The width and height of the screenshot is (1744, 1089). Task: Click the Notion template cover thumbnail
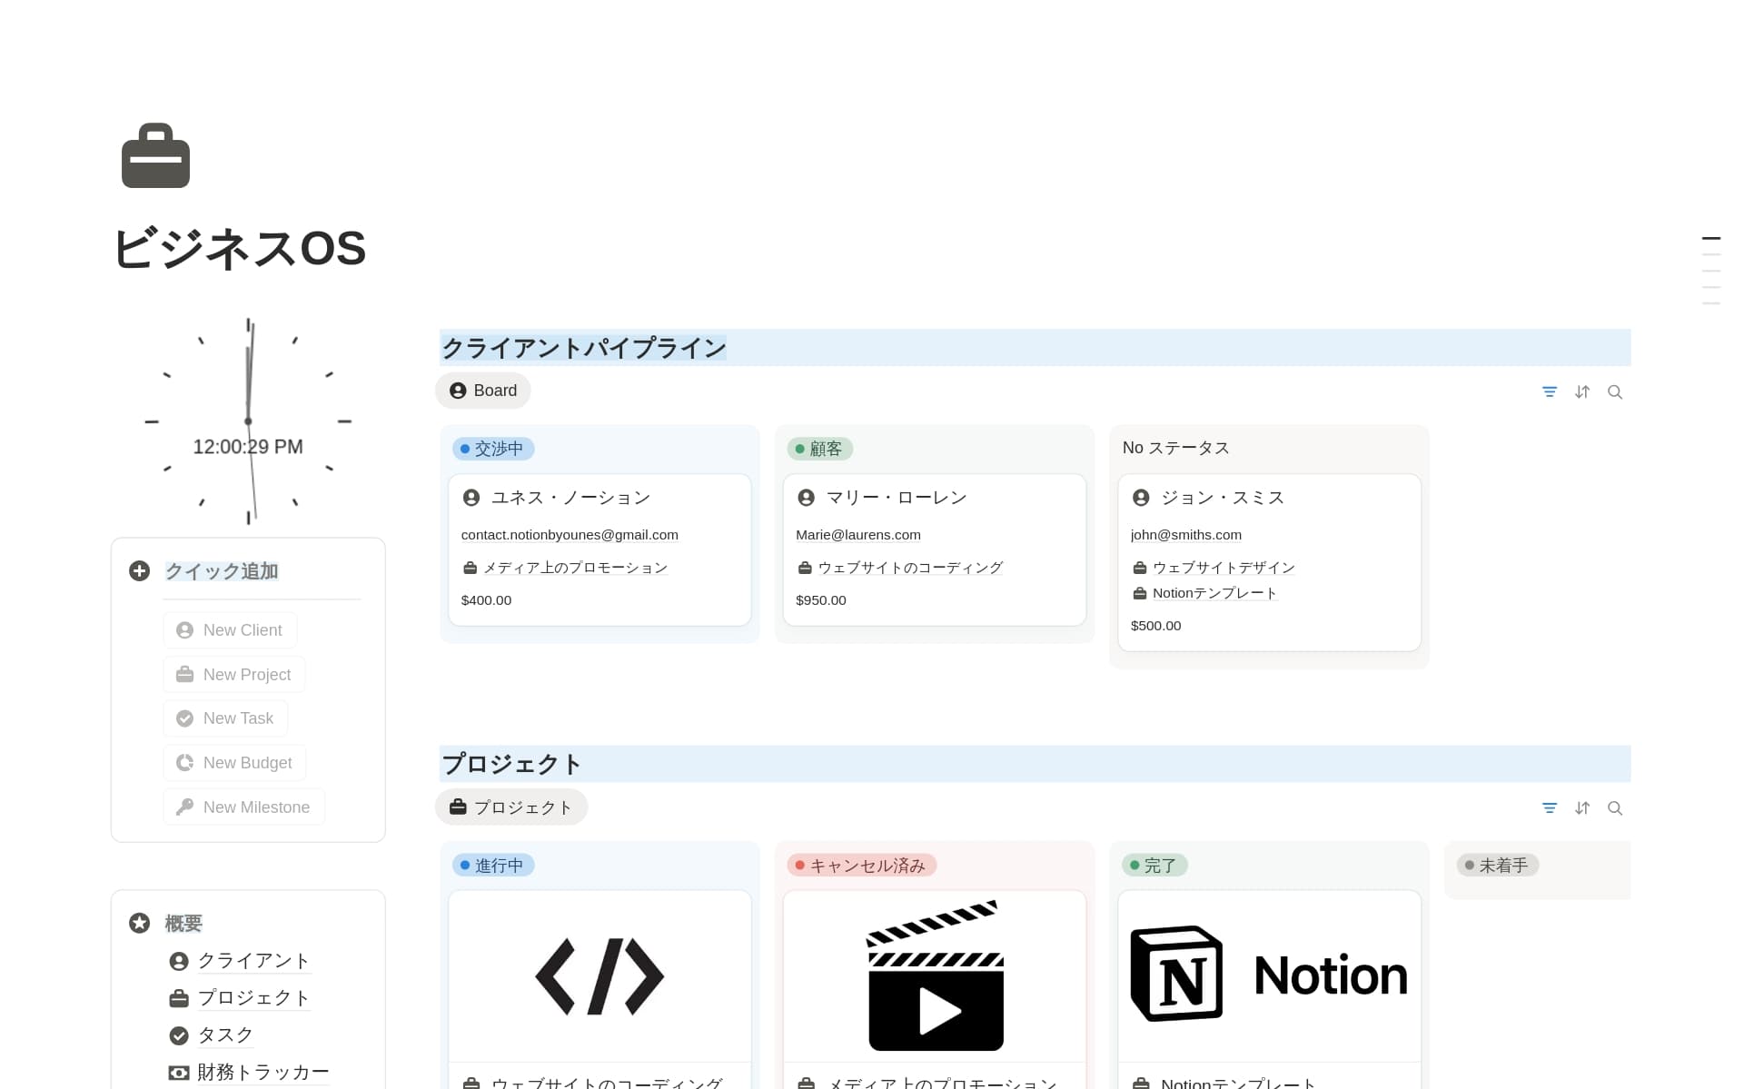[1269, 976]
